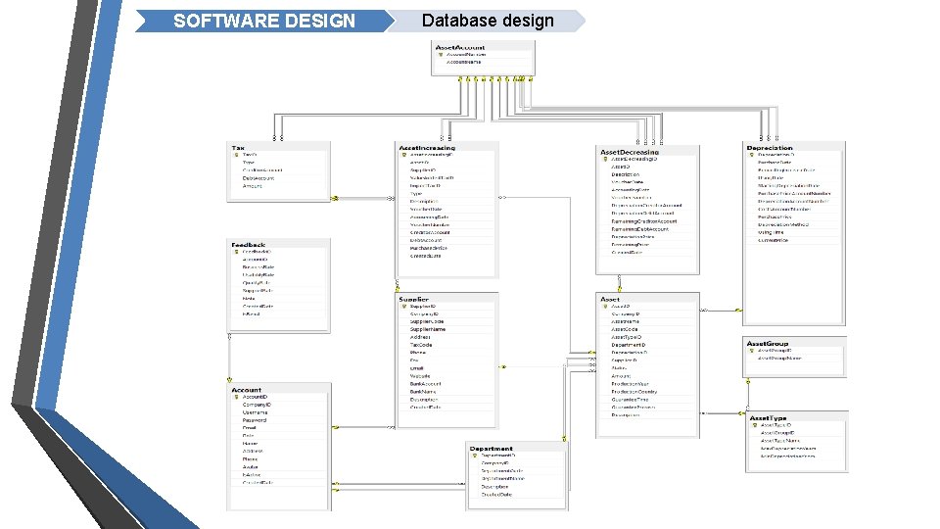
Task: Click the key icon beside AssetID in Asset table
Action: (605, 307)
